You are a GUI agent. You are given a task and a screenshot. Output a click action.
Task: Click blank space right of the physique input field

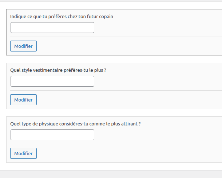click(156, 135)
